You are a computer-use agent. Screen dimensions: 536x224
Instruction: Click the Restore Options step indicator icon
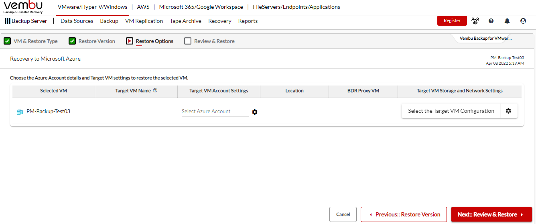pos(130,41)
